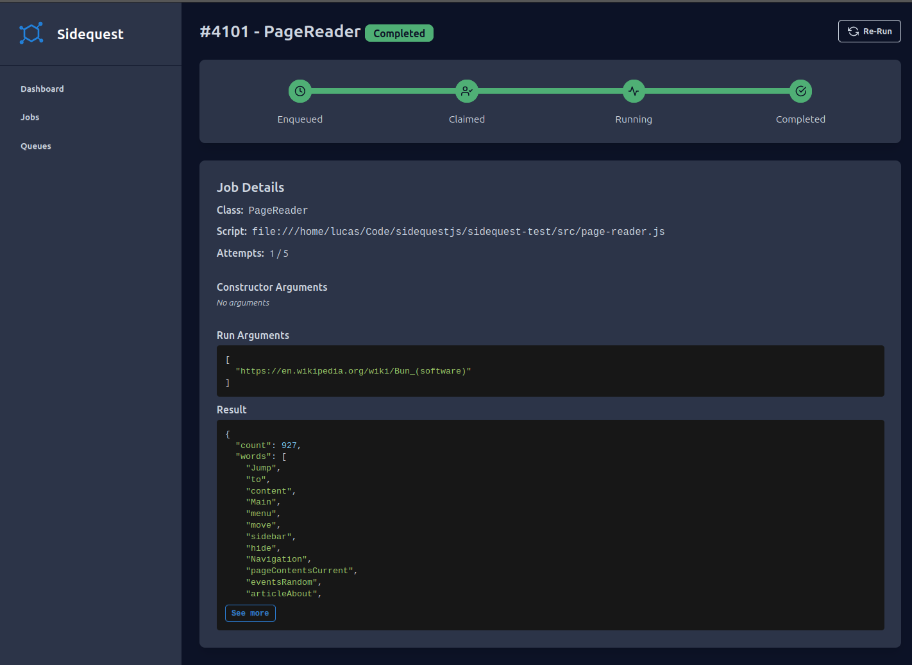Image resolution: width=912 pixels, height=665 pixels.
Task: Click the Claimed step label
Action: pyautogui.click(x=467, y=119)
